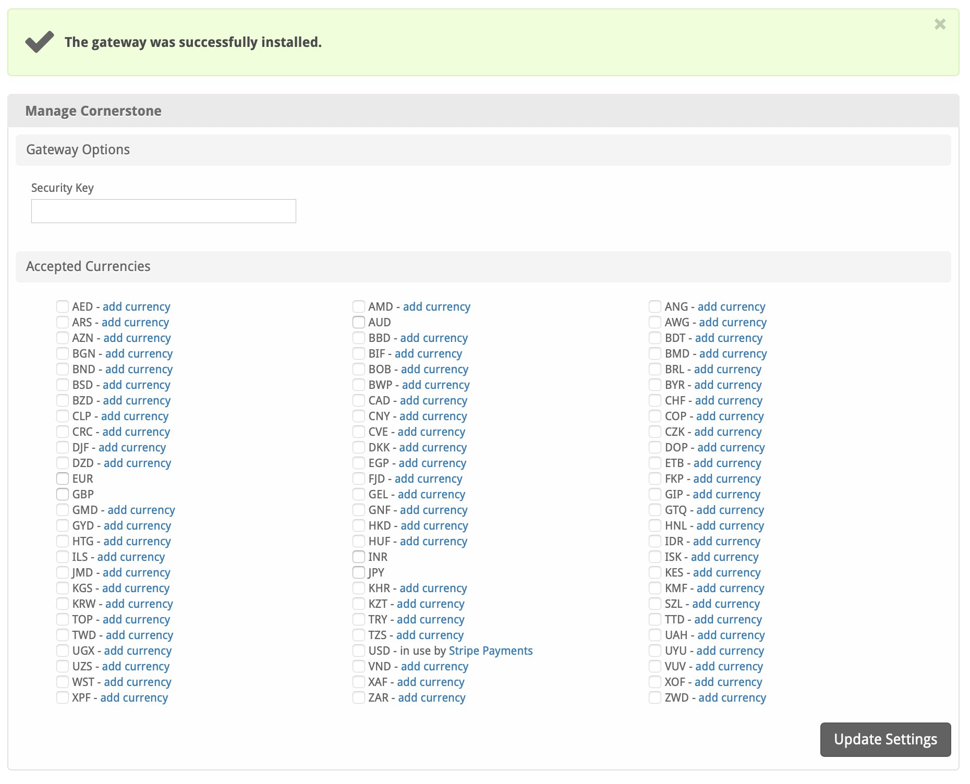Add the XPF currency via its link
The height and width of the screenshot is (784, 970).
point(134,697)
